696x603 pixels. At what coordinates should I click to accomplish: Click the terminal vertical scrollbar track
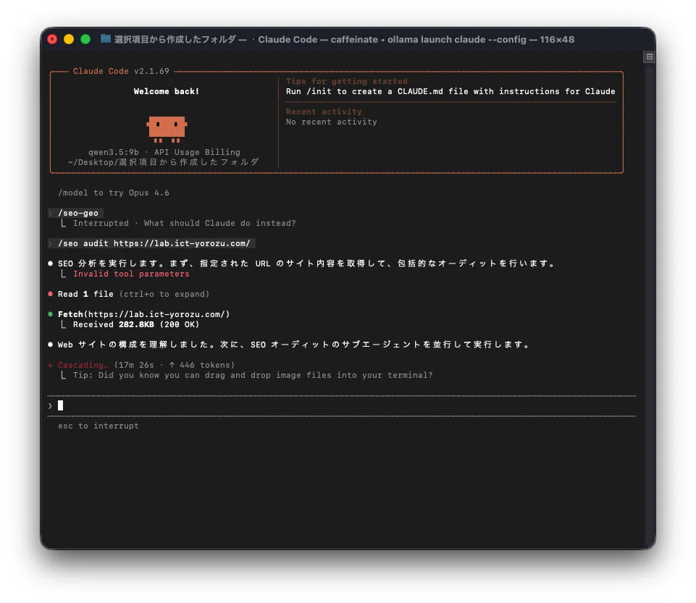(650, 306)
